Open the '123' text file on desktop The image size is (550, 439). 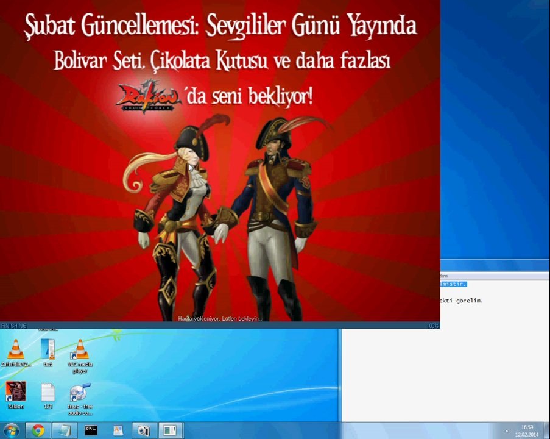tap(48, 396)
